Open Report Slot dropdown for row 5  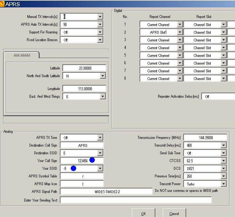[223, 55]
